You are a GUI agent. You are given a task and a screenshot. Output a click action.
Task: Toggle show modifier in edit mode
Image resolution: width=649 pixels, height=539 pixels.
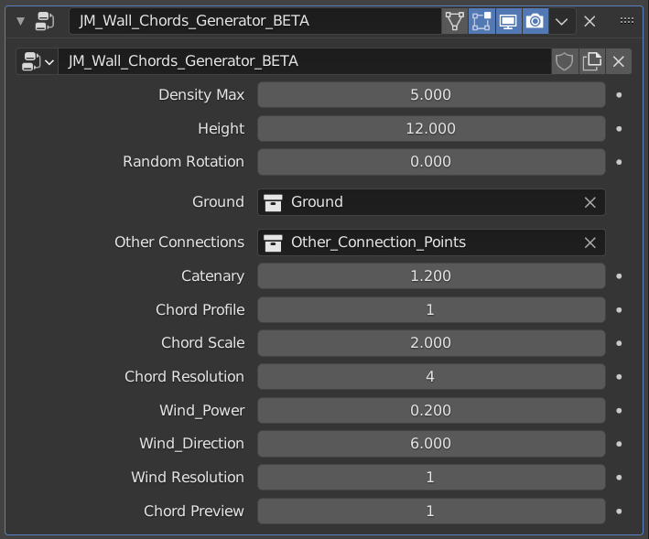pyautogui.click(x=481, y=21)
